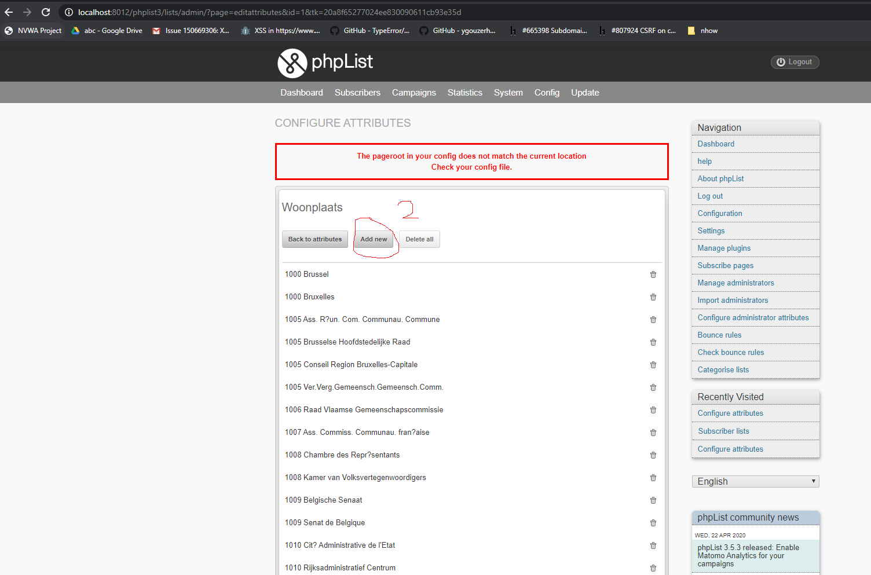Delete 1005 Ver.Verg.Gemeensch.Gemeensch.Comm. entry
Viewport: 871px width, 575px height.
(653, 387)
